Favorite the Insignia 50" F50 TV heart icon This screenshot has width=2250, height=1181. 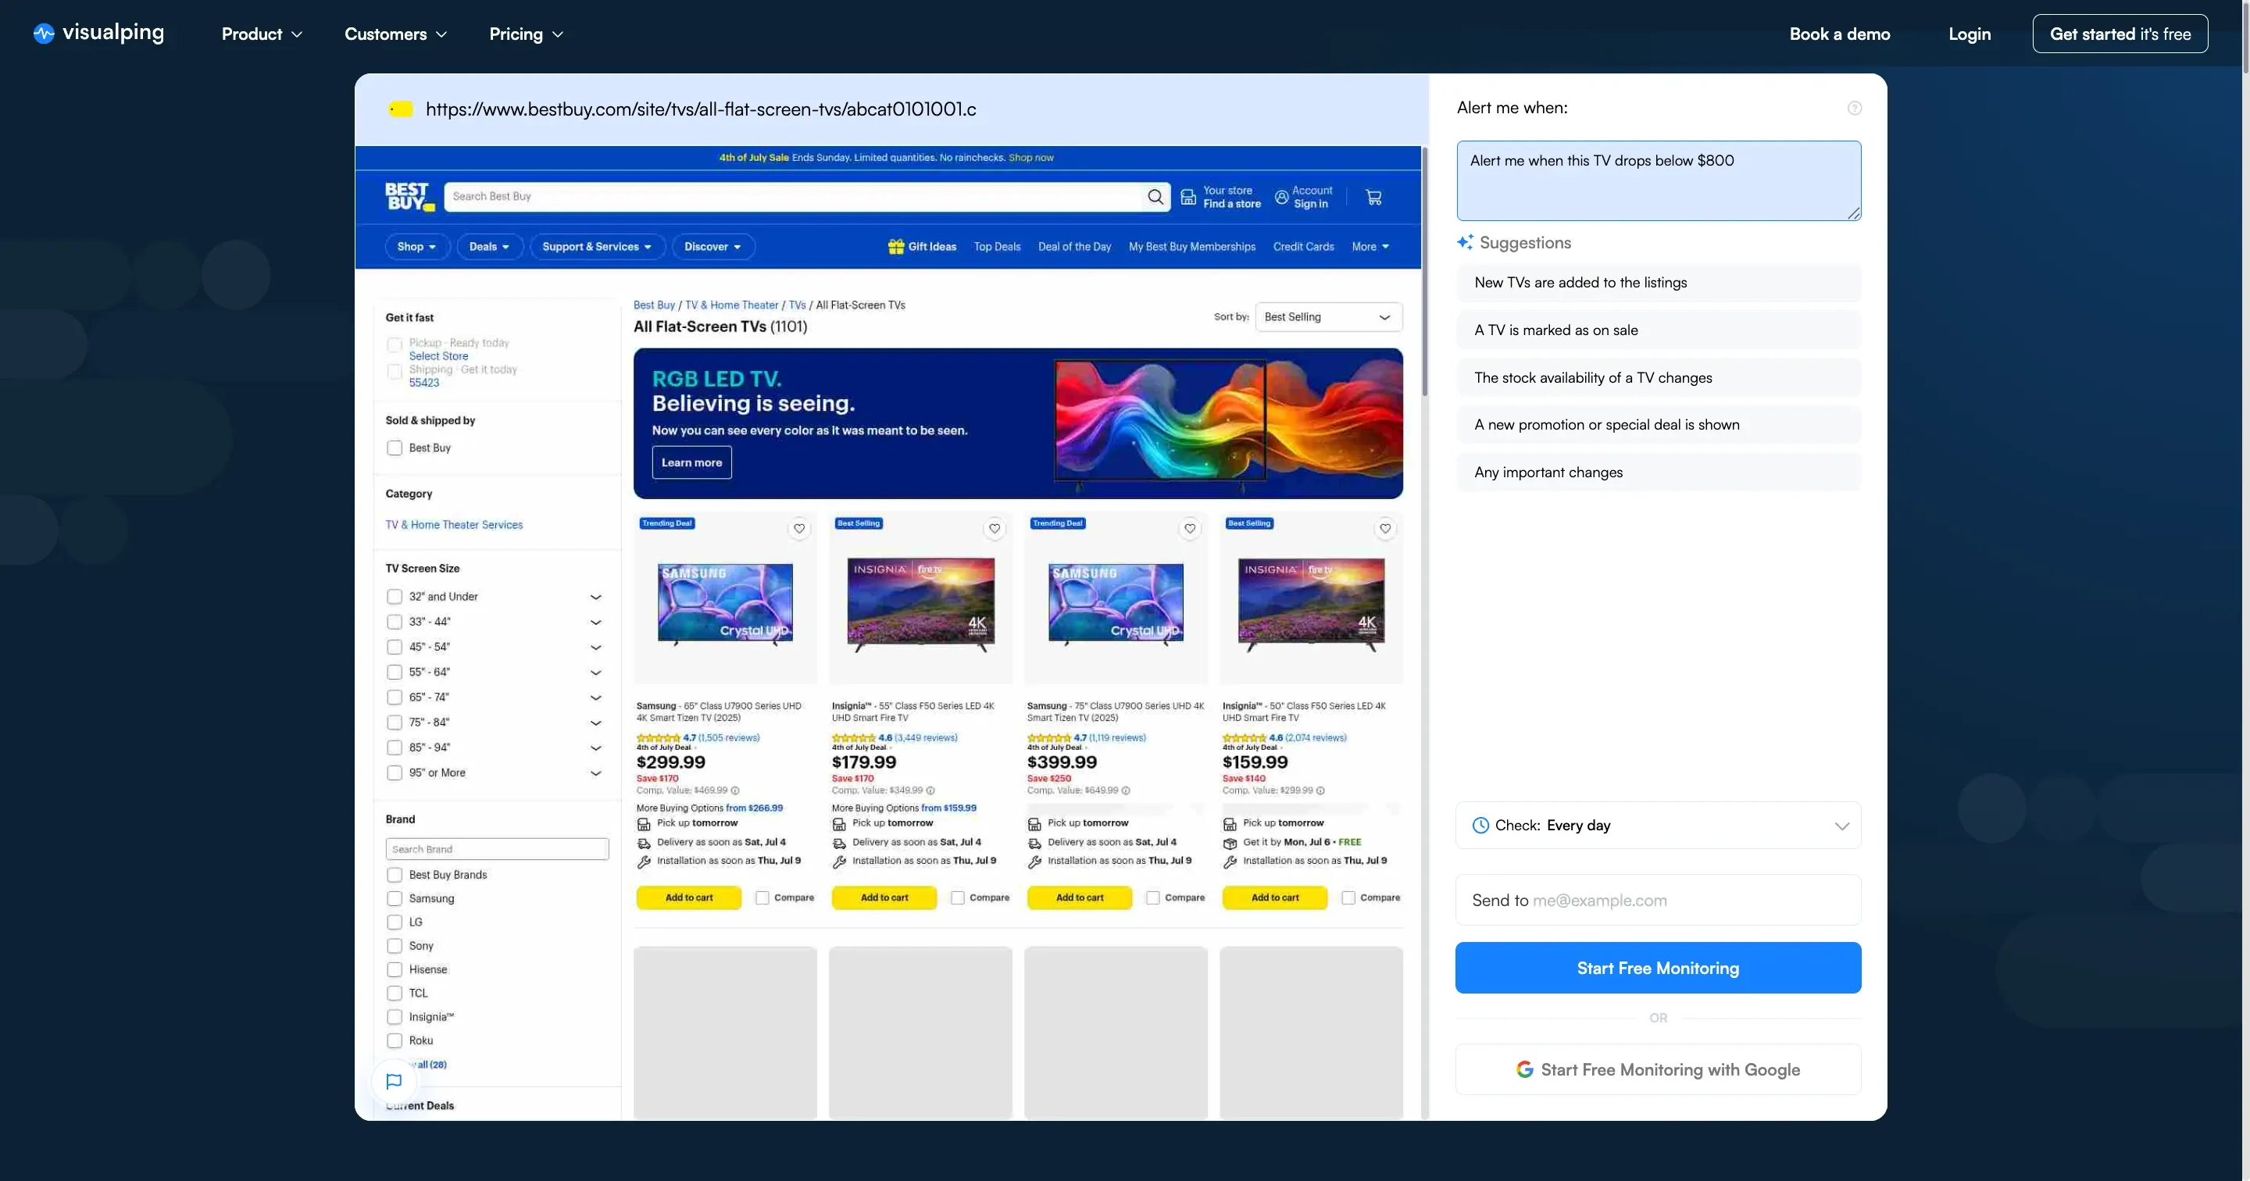coord(1384,529)
